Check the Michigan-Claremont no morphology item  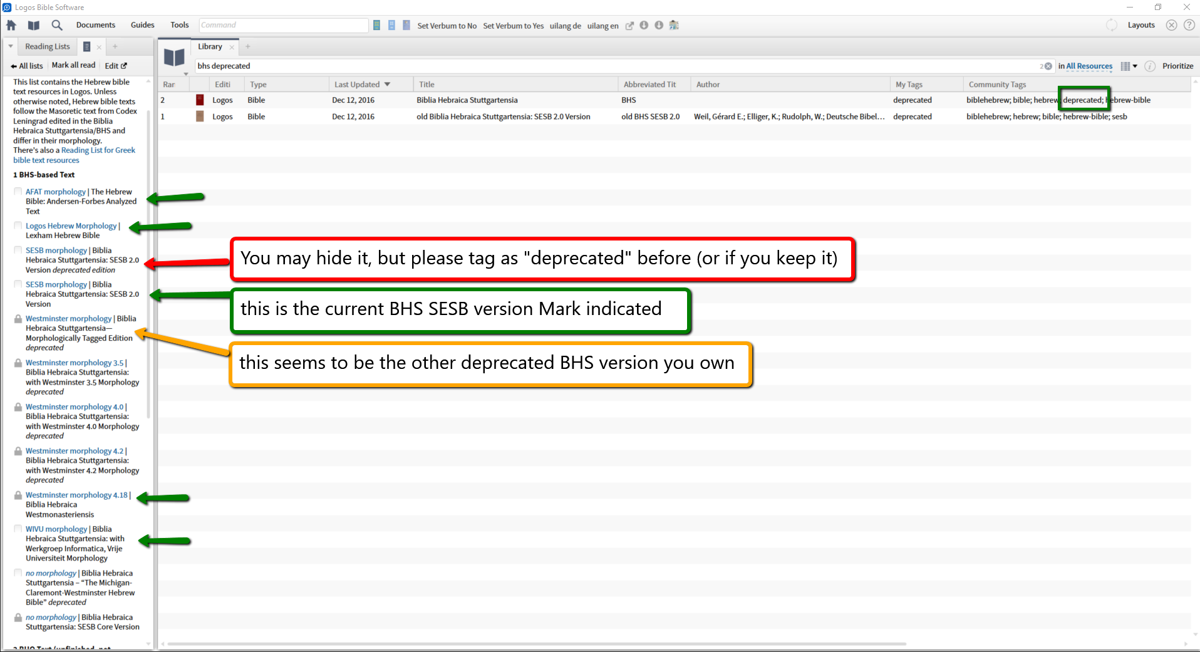[x=18, y=572]
